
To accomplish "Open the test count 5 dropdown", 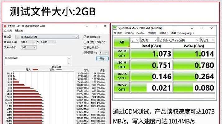I will tap(135, 40).
